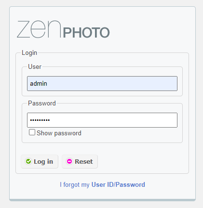Click the thin "zen" lettering in the logo
Image resolution: width=203 pixels, height=208 pixels.
pyautogui.click(x=39, y=29)
